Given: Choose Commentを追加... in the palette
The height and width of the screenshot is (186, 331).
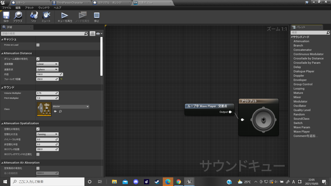Looking at the screenshot, I should click(x=306, y=136).
